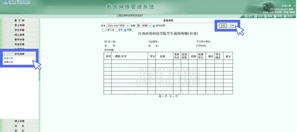Open the 学生学籍 sidebar menu

(19, 30)
